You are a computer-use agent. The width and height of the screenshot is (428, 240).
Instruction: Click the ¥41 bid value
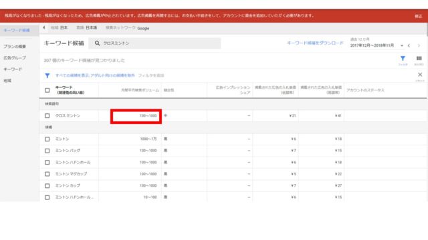point(338,115)
